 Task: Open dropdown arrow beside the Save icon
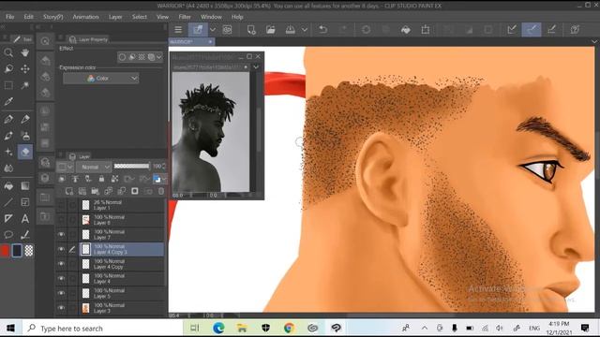click(305, 29)
